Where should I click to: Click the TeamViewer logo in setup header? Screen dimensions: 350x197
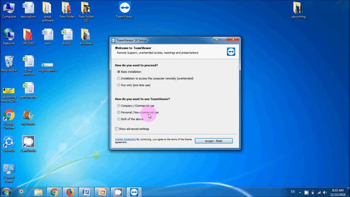pyautogui.click(x=231, y=52)
